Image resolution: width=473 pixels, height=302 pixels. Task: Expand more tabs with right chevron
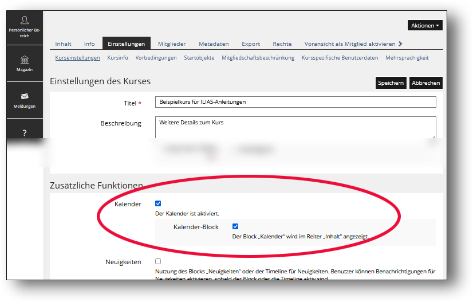[400, 44]
